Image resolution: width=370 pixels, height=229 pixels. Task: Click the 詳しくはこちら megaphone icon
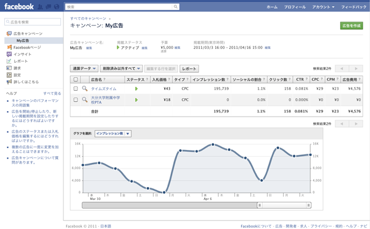pyautogui.click(x=9, y=82)
